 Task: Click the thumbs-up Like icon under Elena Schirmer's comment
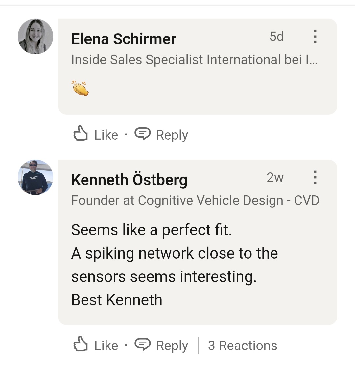pos(81,134)
